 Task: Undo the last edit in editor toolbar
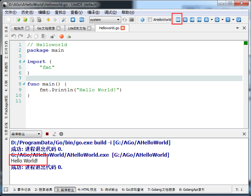pyautogui.click(x=14, y=36)
